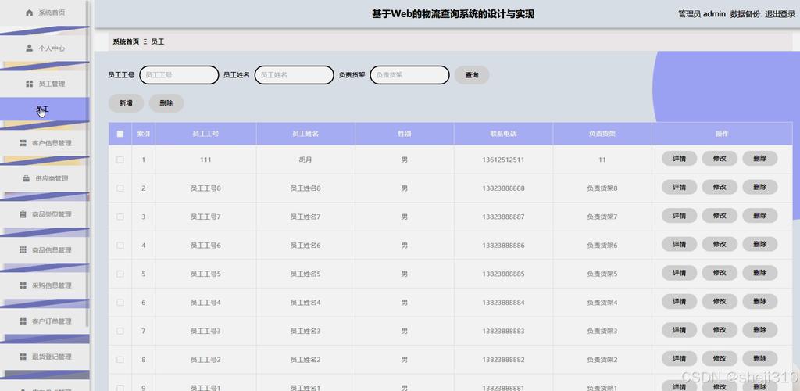Click the grid icon beside 客户信息管理
Viewport: 800px width, 391px height.
[x=23, y=143]
